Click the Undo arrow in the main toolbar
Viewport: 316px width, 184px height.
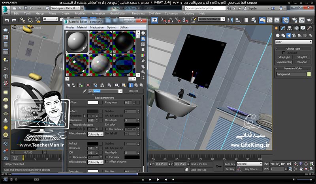click(7, 20)
